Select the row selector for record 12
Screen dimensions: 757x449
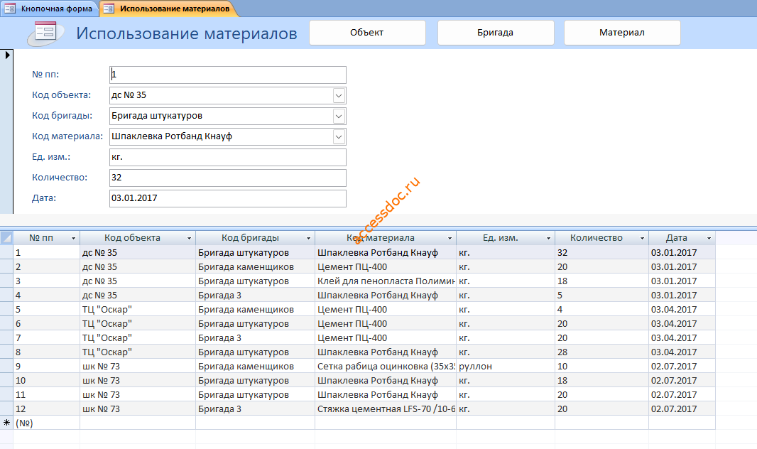(7, 409)
